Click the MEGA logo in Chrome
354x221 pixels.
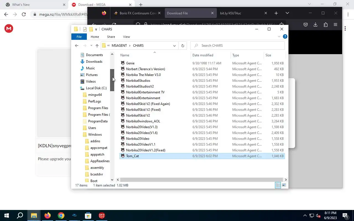pyautogui.click(x=9, y=28)
